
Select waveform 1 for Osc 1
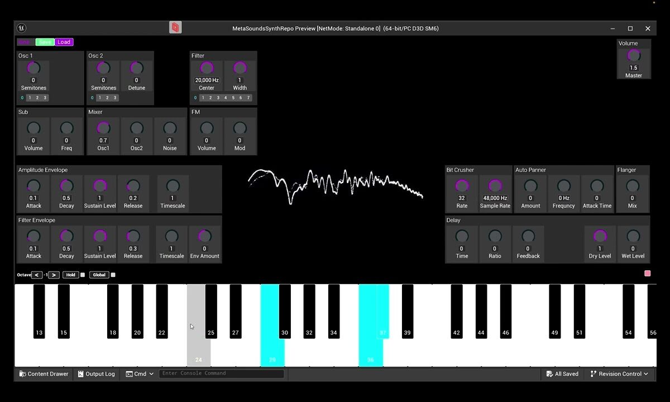coord(30,98)
